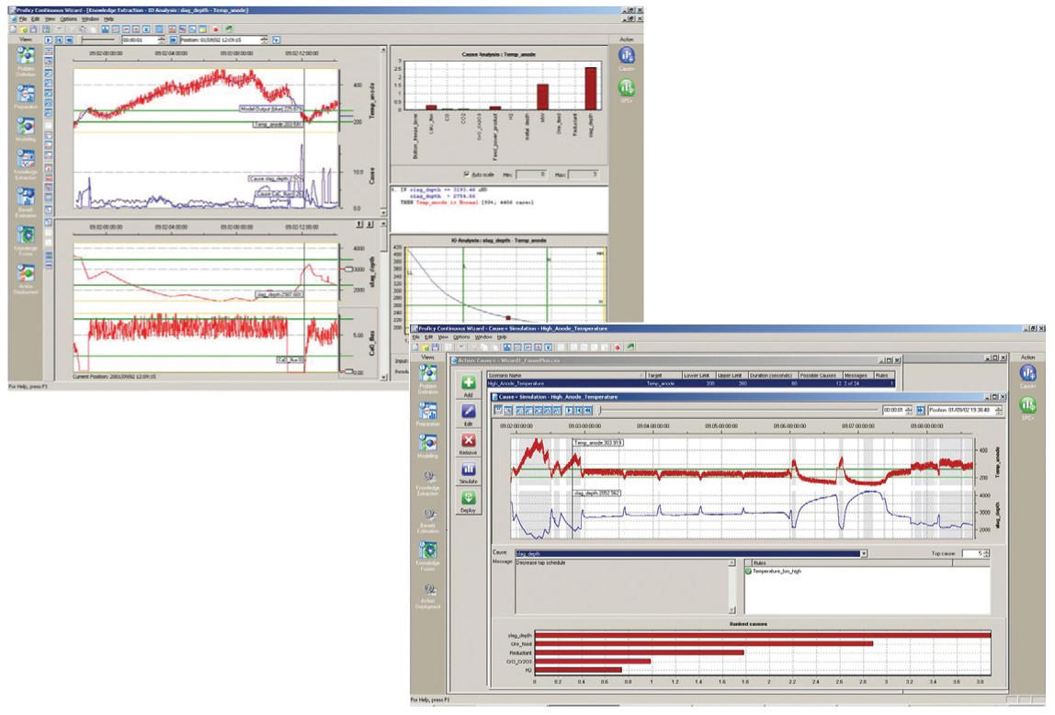Open Knowledge Extraction view in Simulation window
This screenshot has height=715, width=1055.
tap(428, 482)
